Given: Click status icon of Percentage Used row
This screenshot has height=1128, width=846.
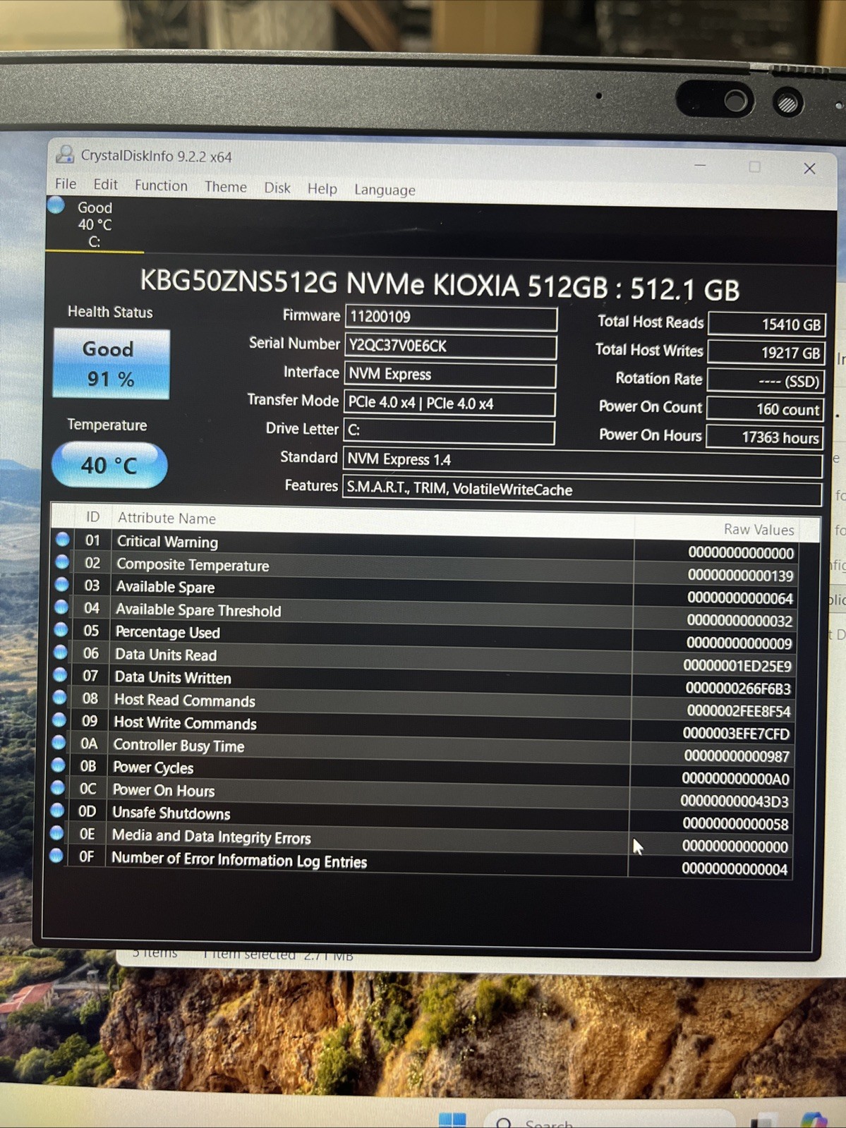Looking at the screenshot, I should (x=61, y=629).
